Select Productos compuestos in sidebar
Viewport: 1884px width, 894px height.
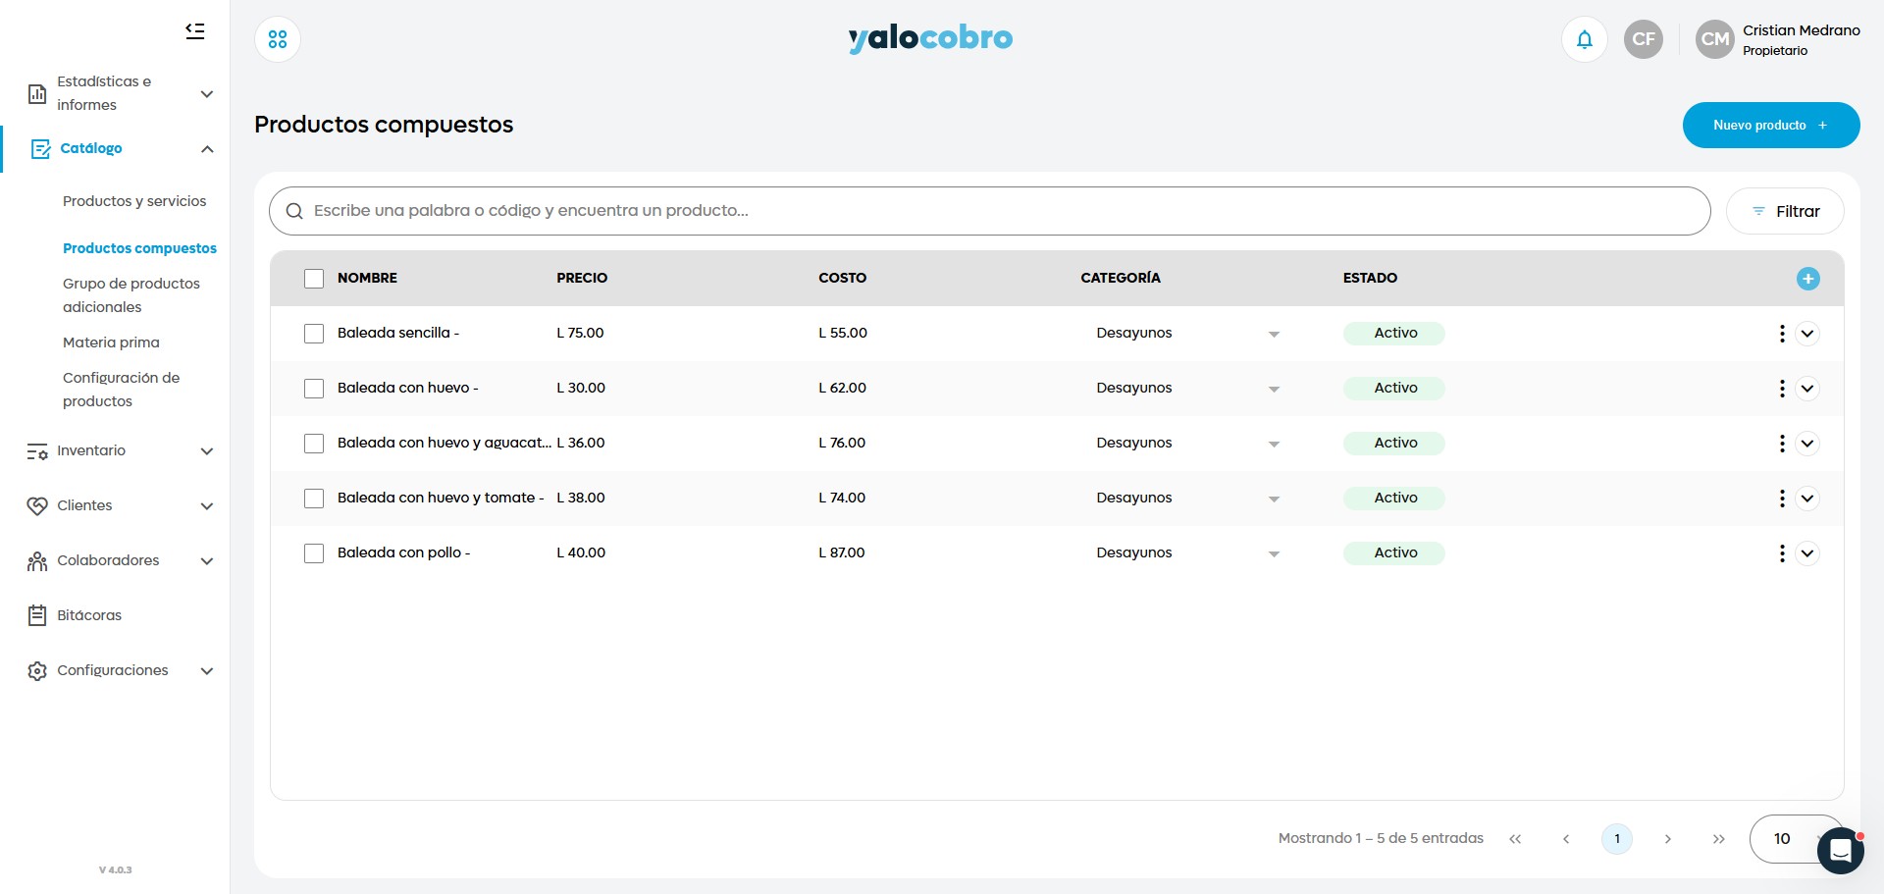139,248
